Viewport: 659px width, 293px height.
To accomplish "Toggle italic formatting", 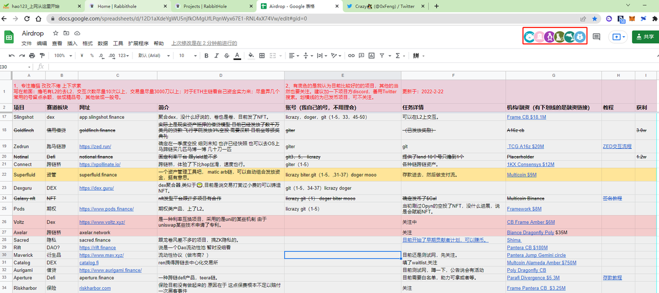I will tap(216, 55).
